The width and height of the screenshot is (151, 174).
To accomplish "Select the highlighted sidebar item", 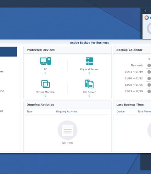I will click(x=8, y=52).
